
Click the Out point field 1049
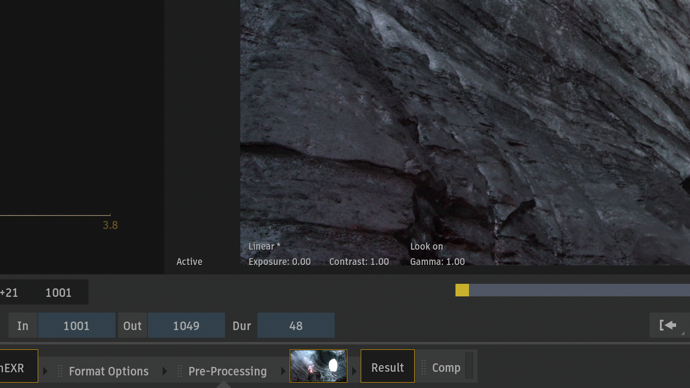click(186, 326)
